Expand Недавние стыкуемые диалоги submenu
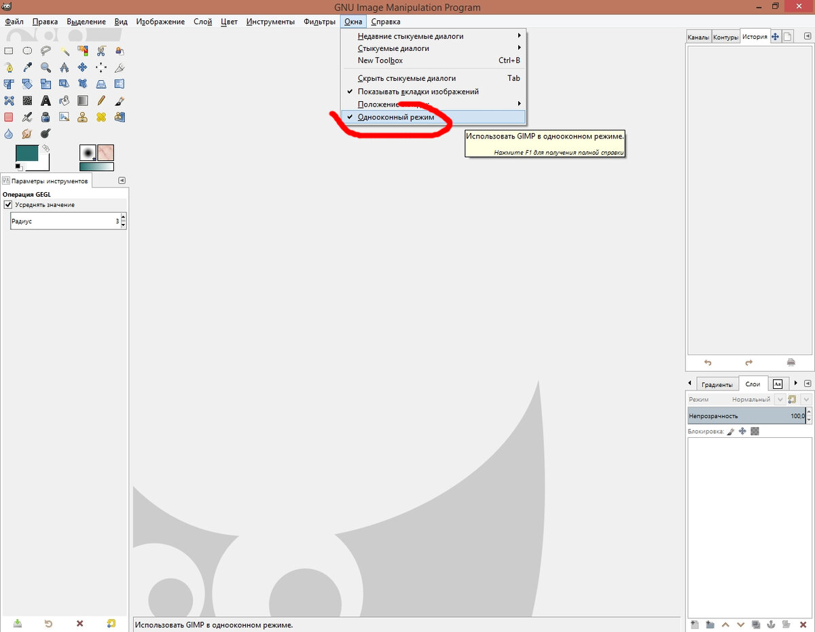 click(x=433, y=36)
